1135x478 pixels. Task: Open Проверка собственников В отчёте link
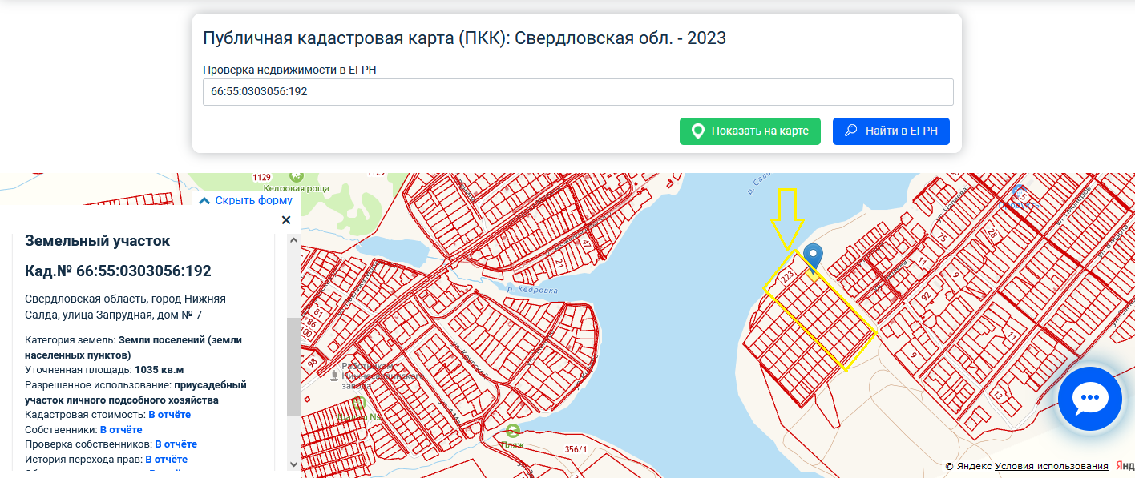[176, 444]
